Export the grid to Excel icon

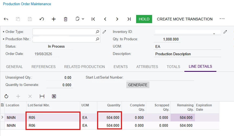click(x=54, y=96)
